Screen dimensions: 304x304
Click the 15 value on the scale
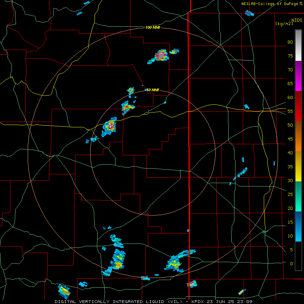[290, 222]
